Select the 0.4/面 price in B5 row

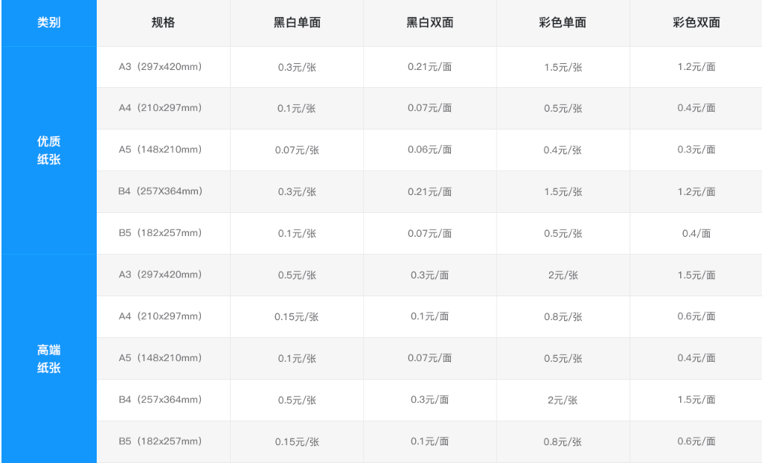(696, 234)
